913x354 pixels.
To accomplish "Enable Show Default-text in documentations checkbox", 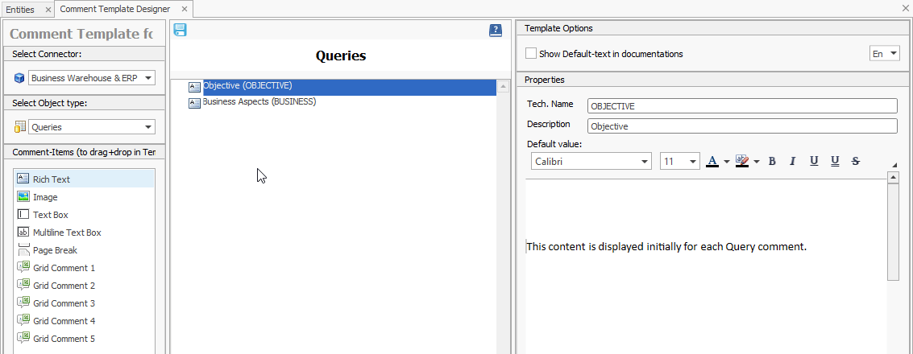I will (530, 54).
